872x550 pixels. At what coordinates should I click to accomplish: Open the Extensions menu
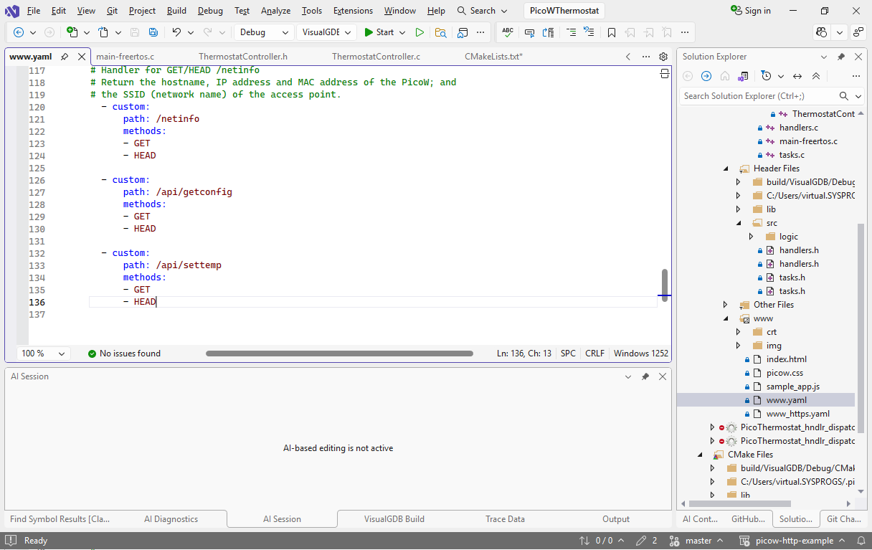353,11
